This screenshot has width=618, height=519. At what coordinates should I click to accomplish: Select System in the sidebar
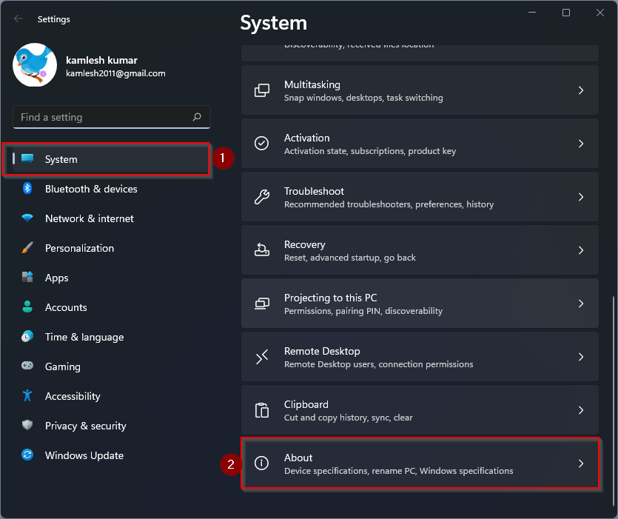pos(111,159)
